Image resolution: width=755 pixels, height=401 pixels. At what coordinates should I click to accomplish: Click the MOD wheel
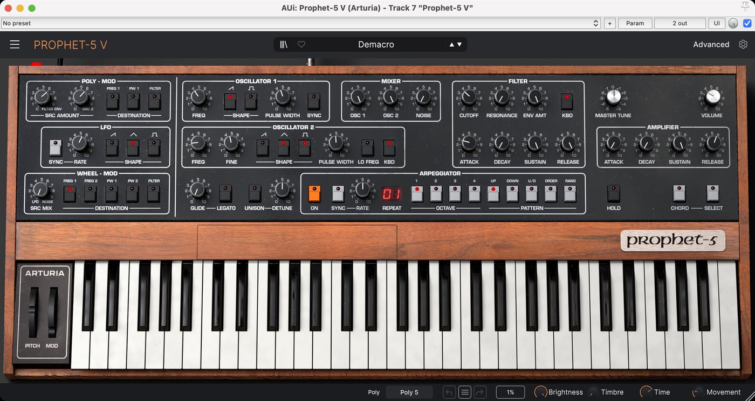[52, 313]
